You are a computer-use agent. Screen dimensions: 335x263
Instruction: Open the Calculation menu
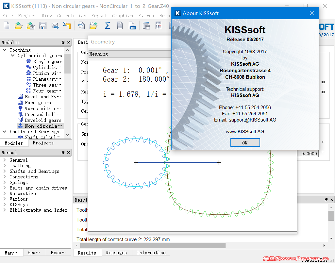pos(72,16)
